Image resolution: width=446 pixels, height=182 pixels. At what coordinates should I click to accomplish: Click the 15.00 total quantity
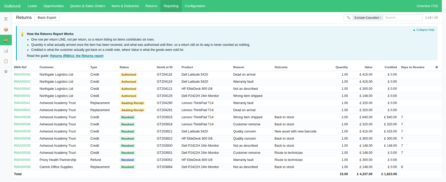point(344,174)
